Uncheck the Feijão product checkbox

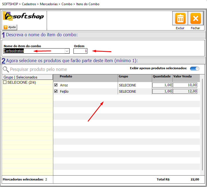pyautogui.click(x=56, y=91)
